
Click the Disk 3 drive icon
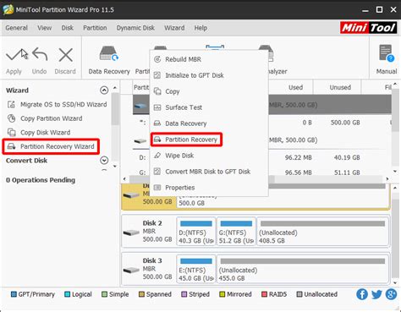coord(131,270)
